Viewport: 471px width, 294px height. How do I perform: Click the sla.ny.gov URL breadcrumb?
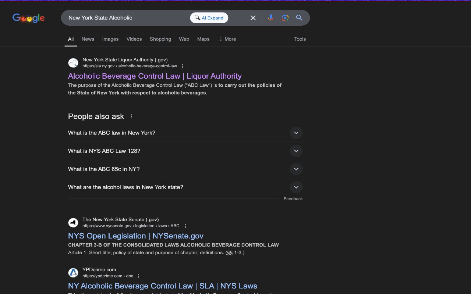tap(130, 66)
